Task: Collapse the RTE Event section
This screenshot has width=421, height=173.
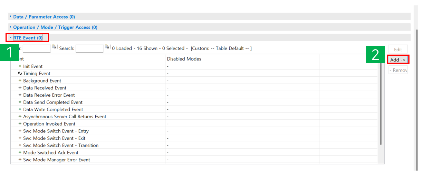Action: pyautogui.click(x=28, y=38)
